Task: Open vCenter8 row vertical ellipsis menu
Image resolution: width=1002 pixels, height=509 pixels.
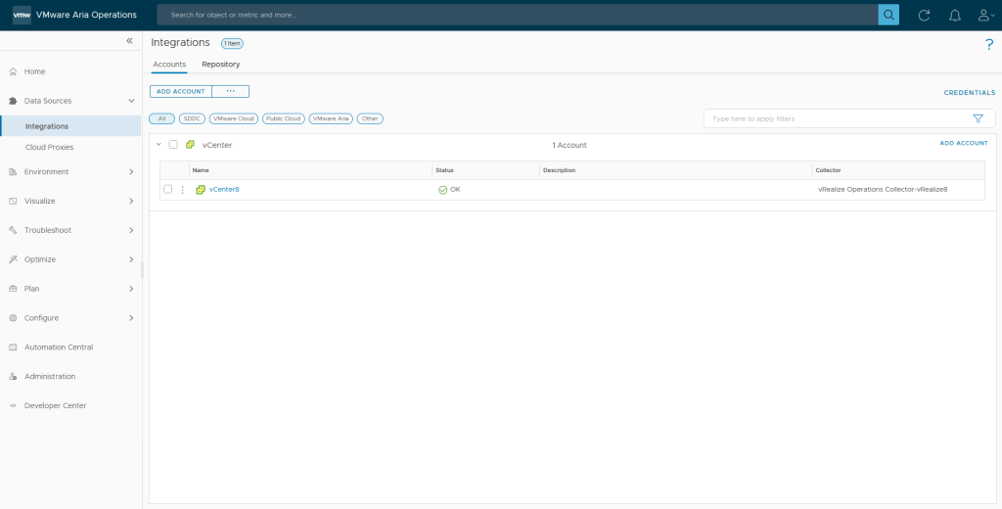Action: tap(183, 190)
